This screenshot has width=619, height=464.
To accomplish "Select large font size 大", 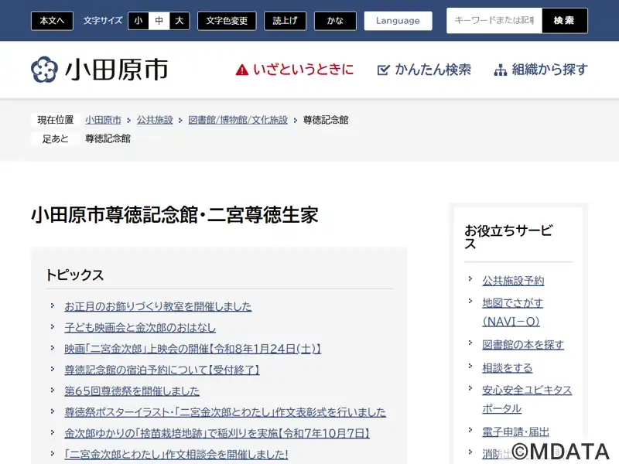I will click(x=180, y=21).
